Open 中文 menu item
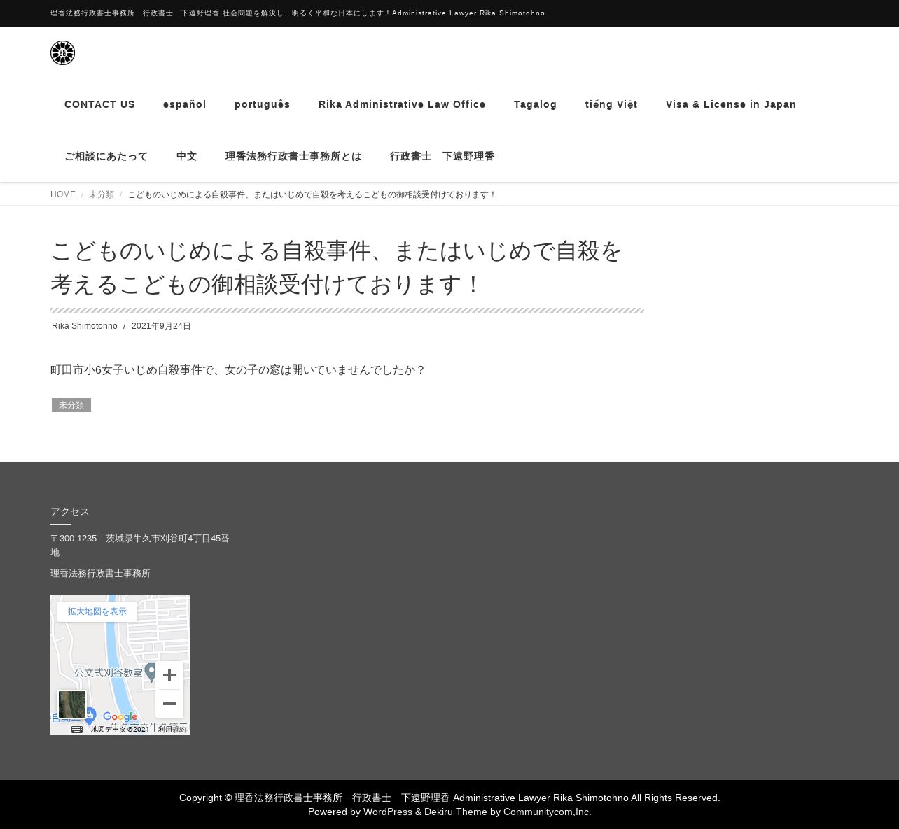This screenshot has height=829, width=899. (x=187, y=156)
